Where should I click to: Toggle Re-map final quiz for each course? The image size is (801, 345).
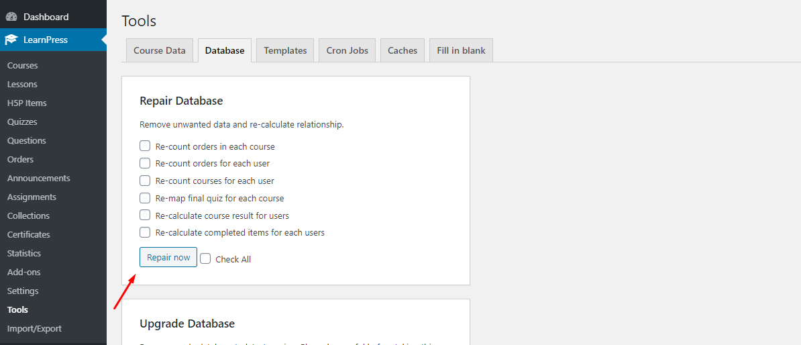145,198
